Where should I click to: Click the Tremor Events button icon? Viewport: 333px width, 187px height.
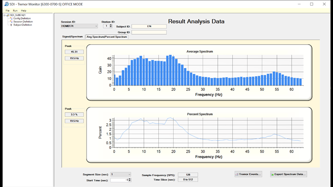[x=237, y=174]
